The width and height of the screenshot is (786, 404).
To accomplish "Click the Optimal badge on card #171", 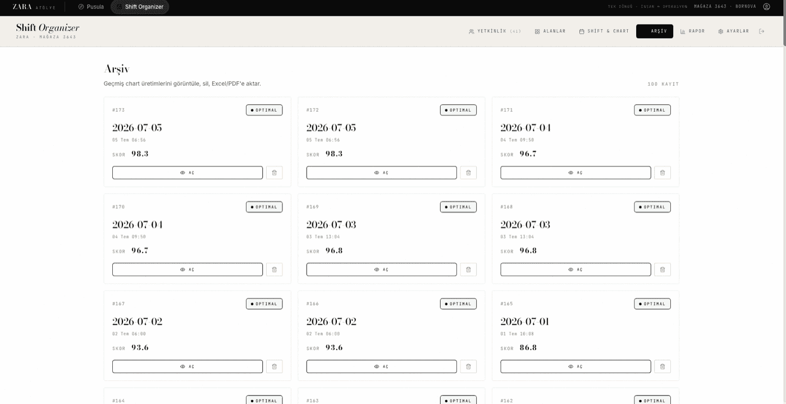I will (x=652, y=110).
